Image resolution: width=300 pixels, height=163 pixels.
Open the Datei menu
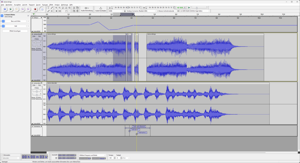pyautogui.click(x=2, y=5)
